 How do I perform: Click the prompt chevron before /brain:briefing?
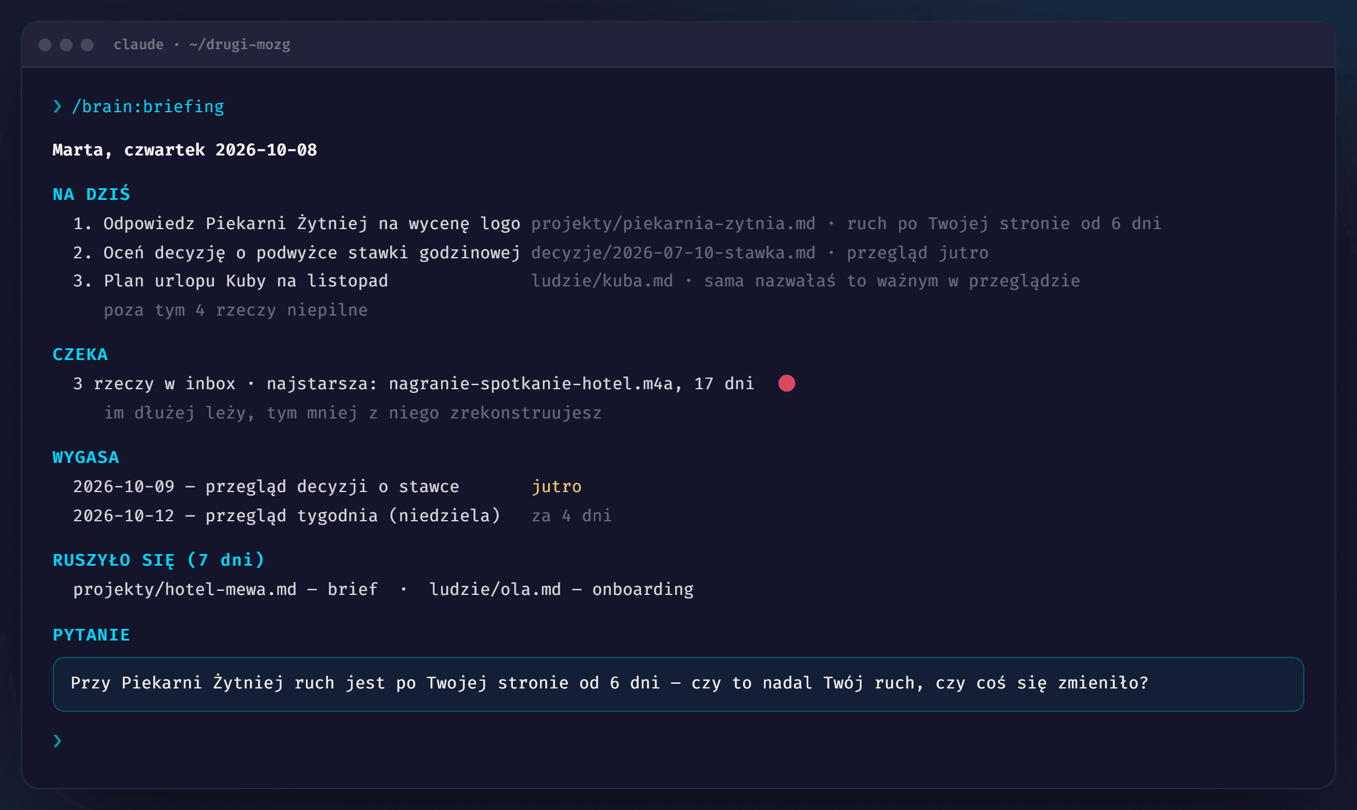[x=57, y=106]
